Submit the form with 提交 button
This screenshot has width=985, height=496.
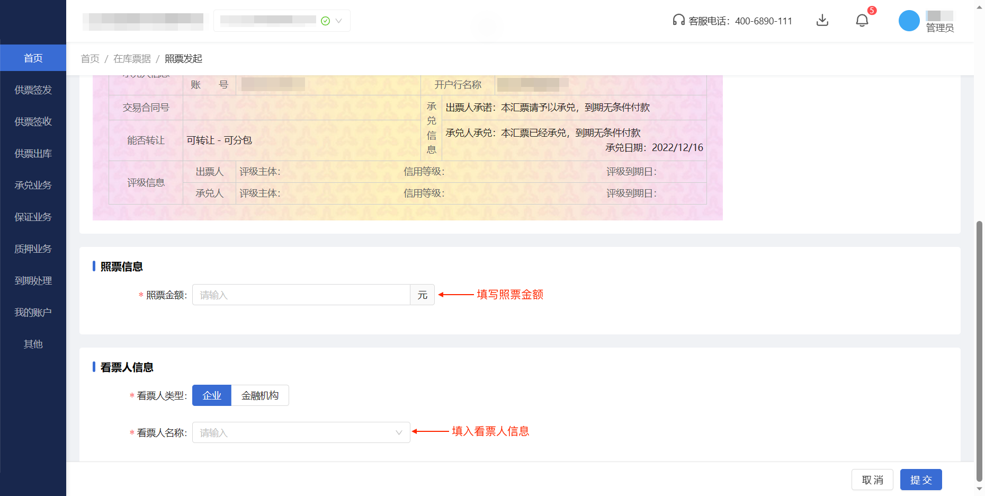(x=921, y=480)
